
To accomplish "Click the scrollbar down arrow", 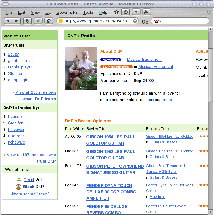I will (x=210, y=212).
